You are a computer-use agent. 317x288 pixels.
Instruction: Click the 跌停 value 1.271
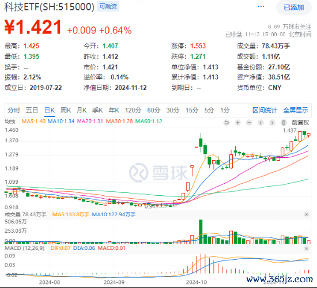[198, 56]
